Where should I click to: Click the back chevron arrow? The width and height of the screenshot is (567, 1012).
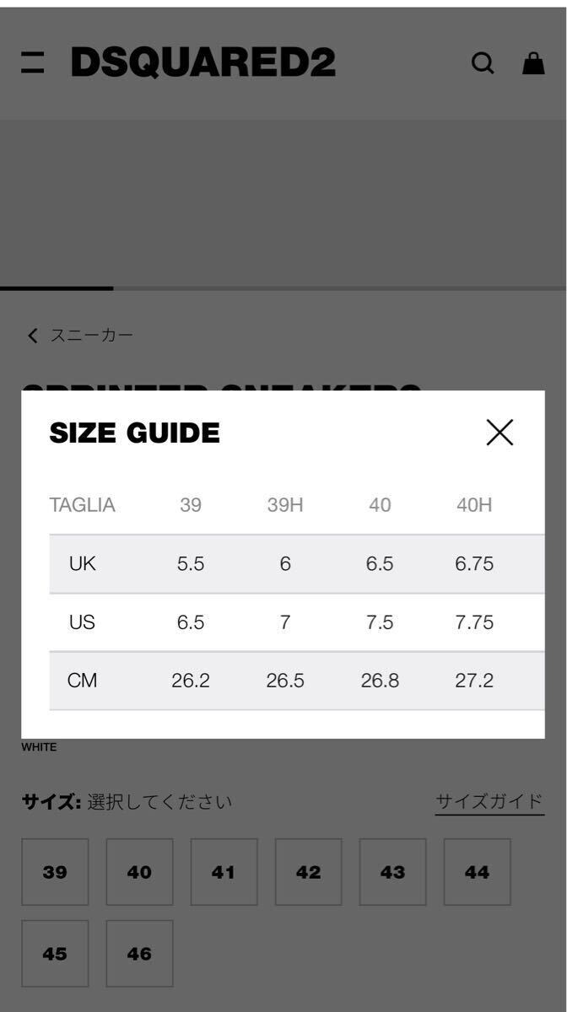pos(33,336)
